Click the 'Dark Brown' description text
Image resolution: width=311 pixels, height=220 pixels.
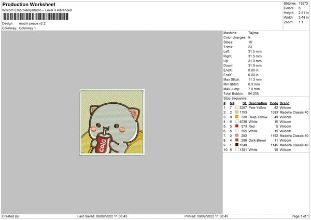pos(257,140)
